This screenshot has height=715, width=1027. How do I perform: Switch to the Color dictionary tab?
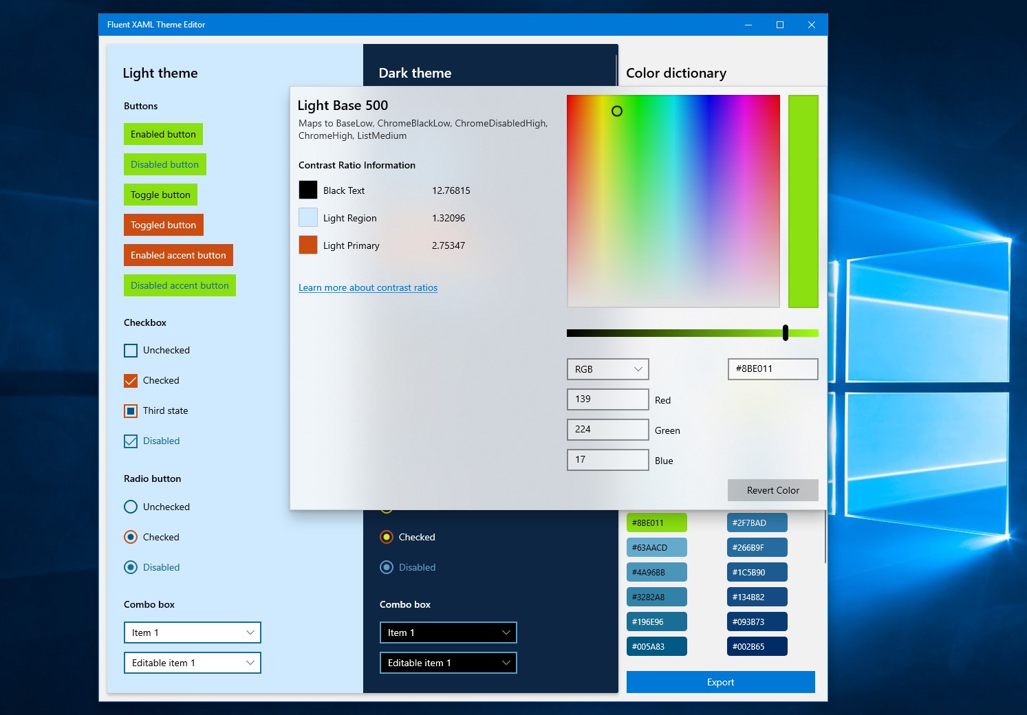coord(676,73)
